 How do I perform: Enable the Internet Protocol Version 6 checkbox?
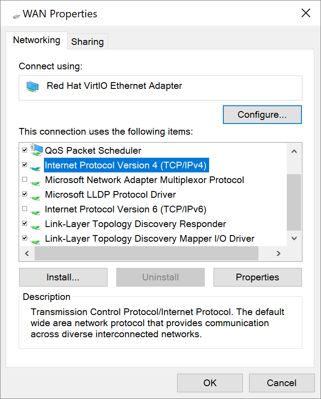coord(25,209)
